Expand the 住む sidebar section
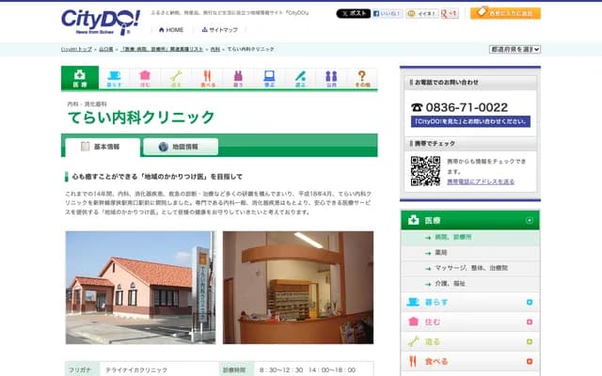 click(x=530, y=321)
